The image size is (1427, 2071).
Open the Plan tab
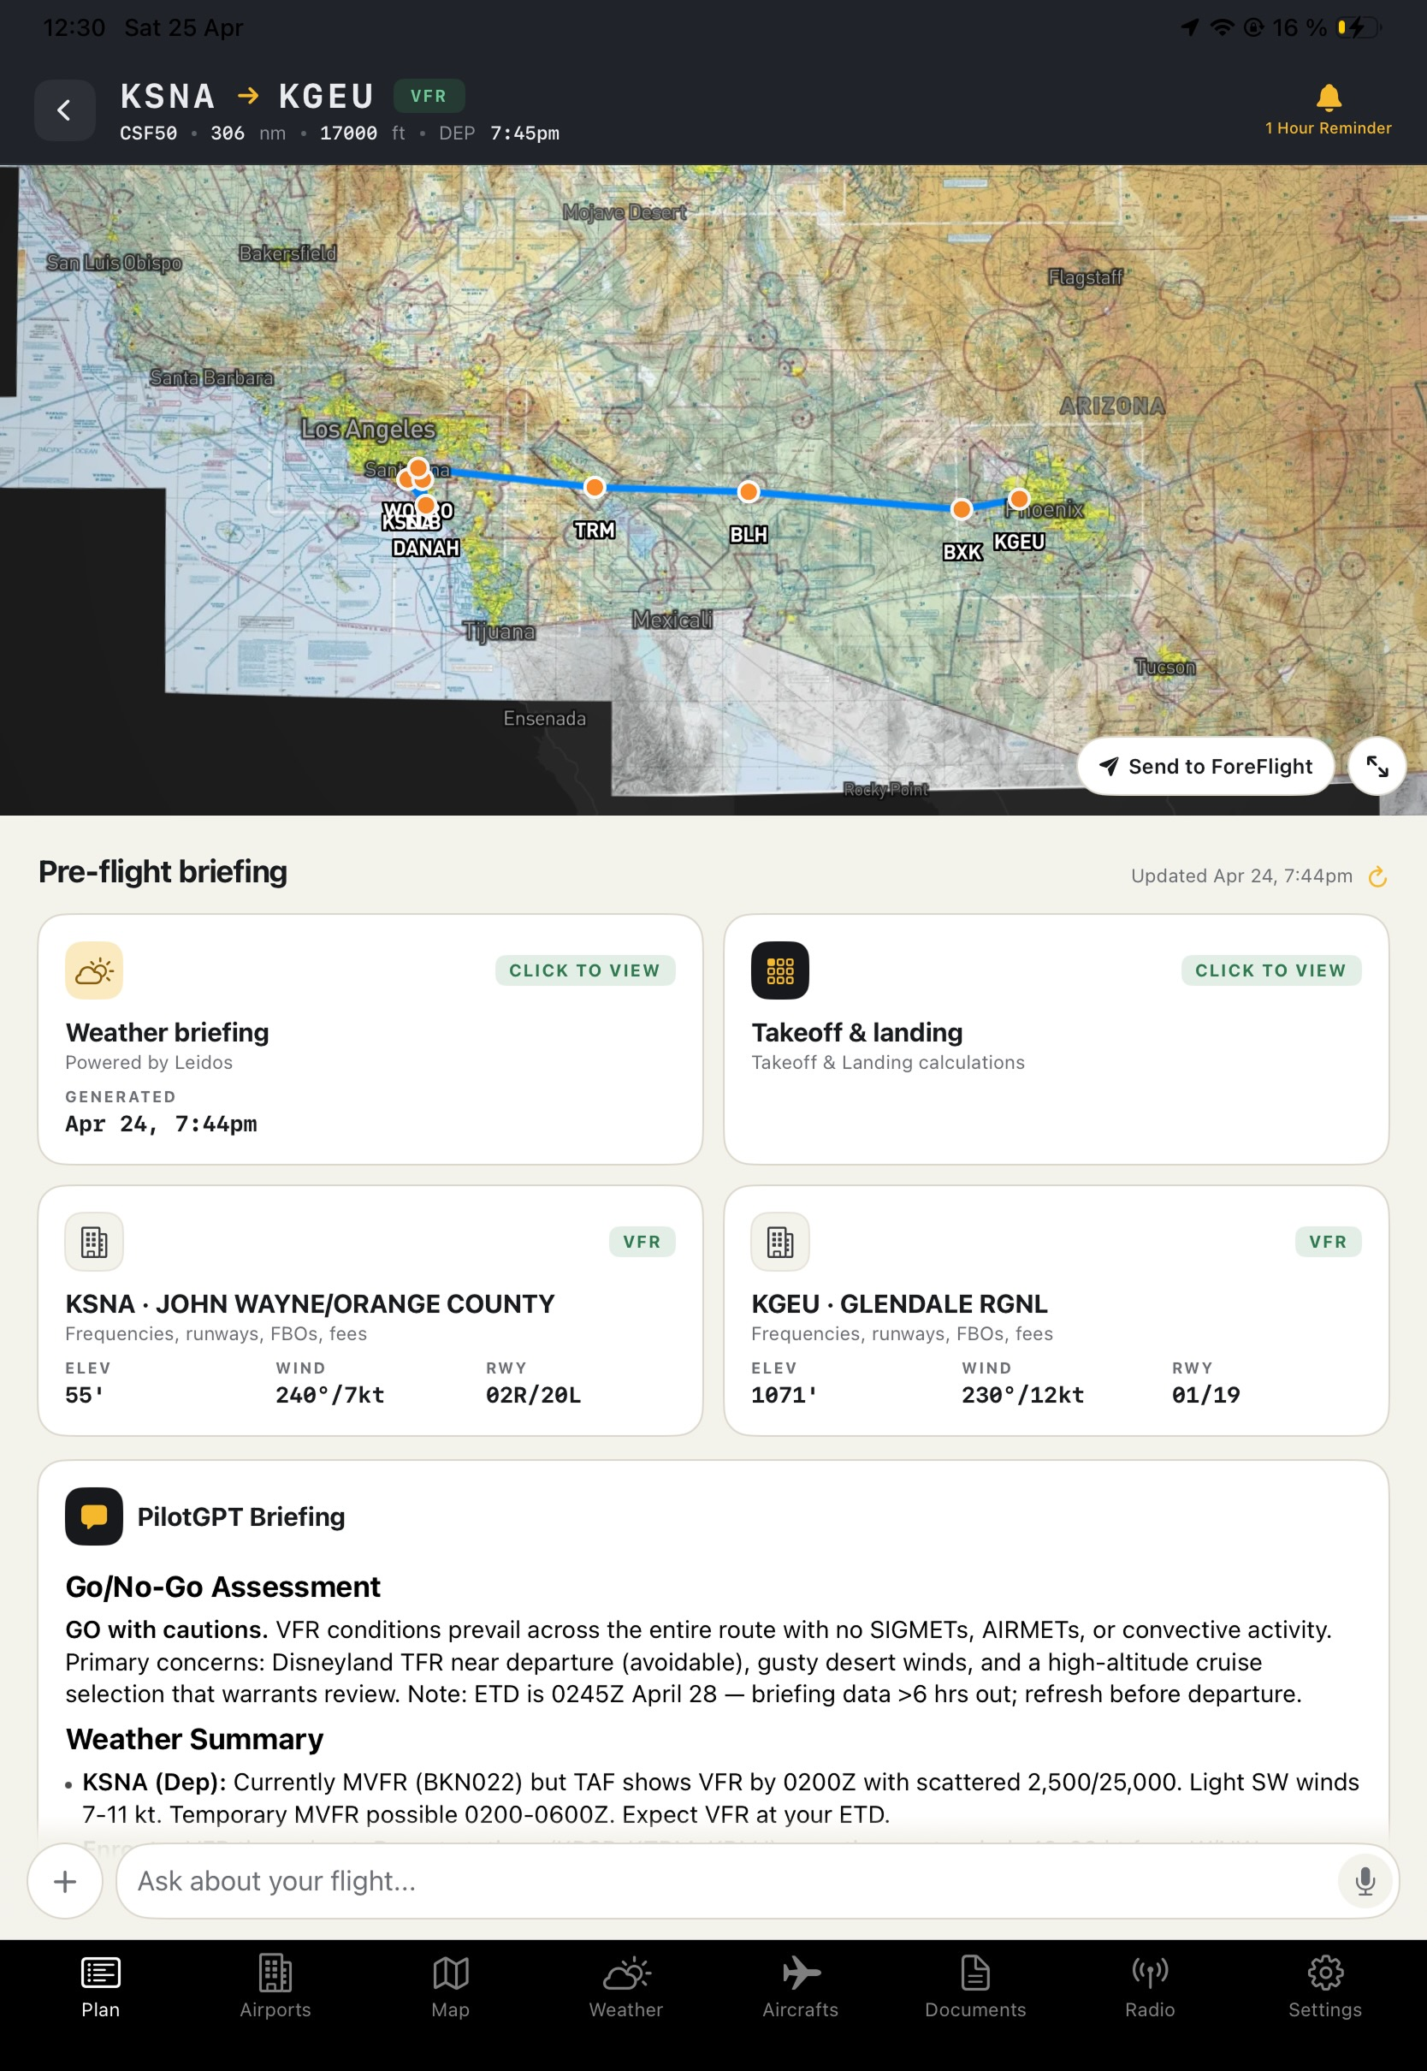[100, 1986]
